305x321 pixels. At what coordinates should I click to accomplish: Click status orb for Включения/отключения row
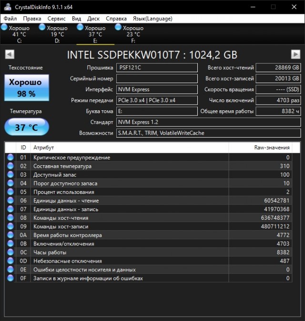pyautogui.click(x=10, y=244)
